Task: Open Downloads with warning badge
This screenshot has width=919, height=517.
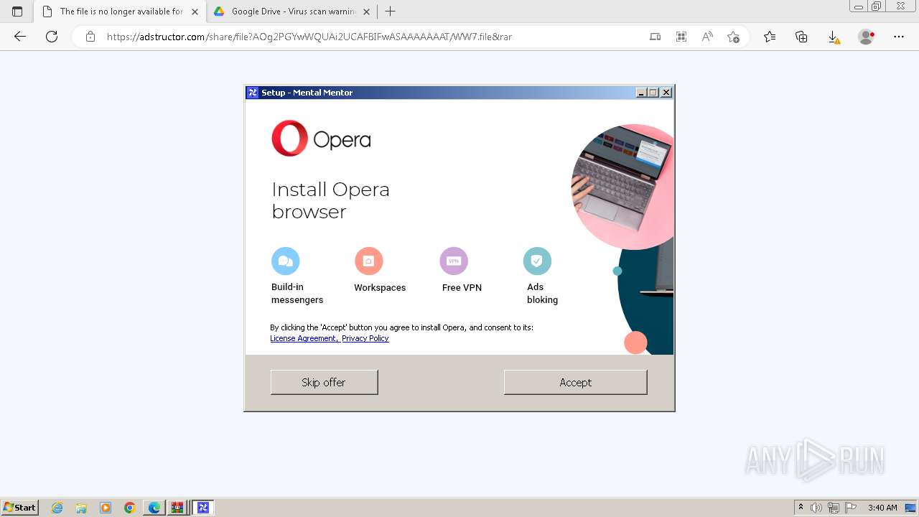Action: [x=834, y=37]
